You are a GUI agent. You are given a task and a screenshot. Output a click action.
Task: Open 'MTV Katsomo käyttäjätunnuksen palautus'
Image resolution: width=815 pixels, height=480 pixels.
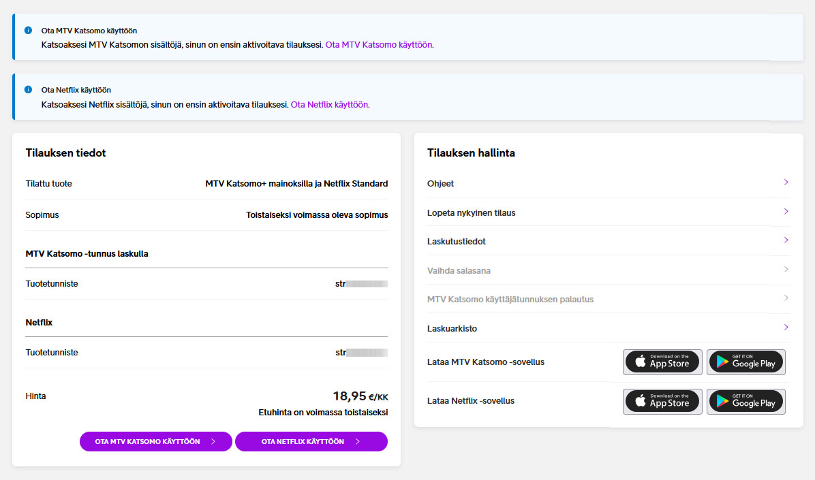(608, 299)
